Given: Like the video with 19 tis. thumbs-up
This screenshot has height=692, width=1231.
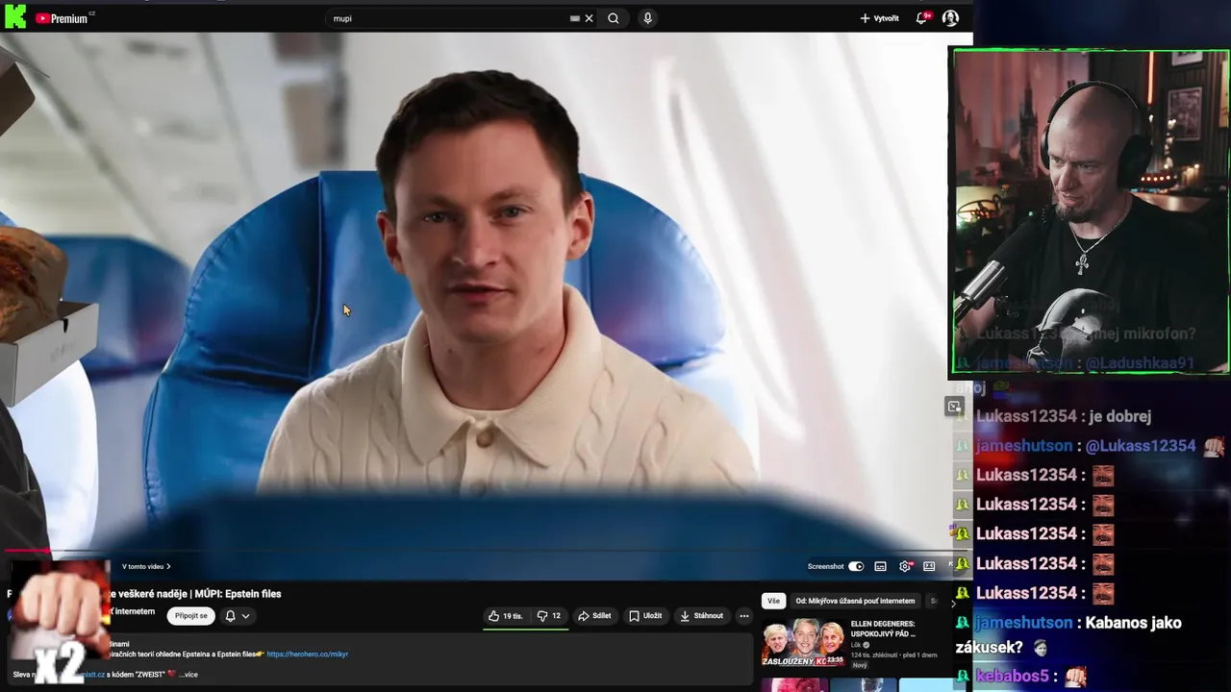Looking at the screenshot, I should coord(506,616).
